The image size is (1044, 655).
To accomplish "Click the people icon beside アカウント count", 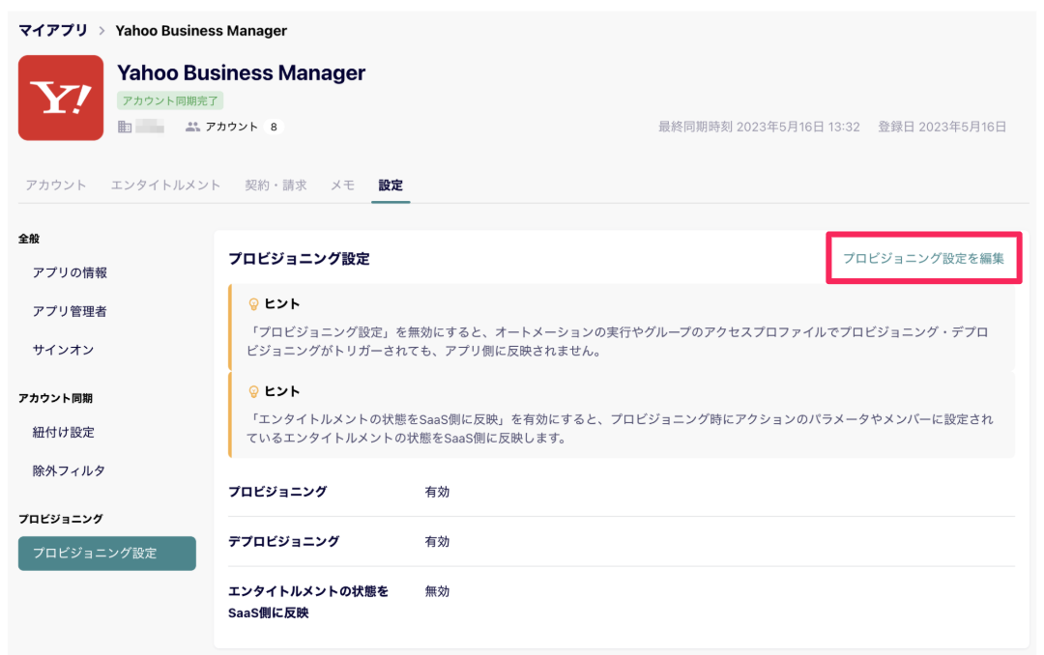I will (x=192, y=127).
